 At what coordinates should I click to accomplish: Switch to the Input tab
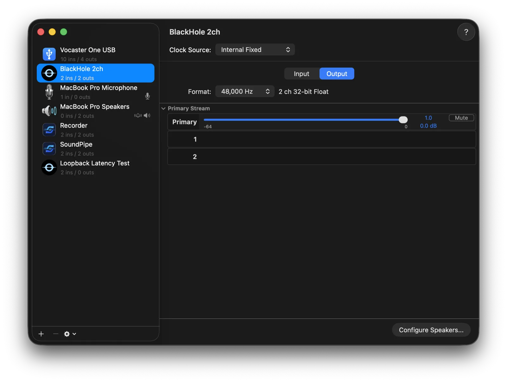(x=301, y=74)
